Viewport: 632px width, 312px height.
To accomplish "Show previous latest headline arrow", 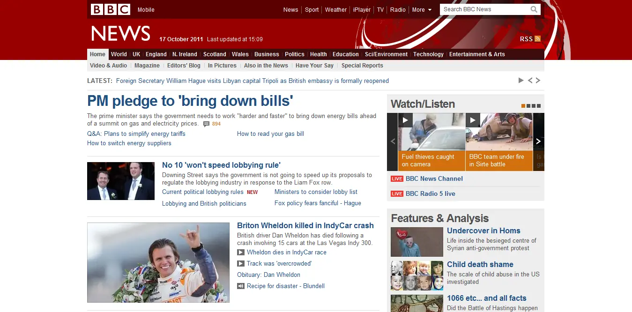I will pos(530,81).
